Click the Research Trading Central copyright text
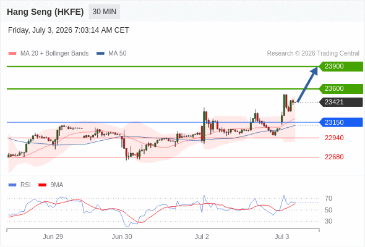Screen dimensions: 365x247 pos(313,54)
